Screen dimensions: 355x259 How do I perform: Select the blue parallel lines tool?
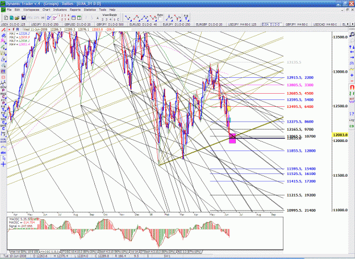[3, 35]
